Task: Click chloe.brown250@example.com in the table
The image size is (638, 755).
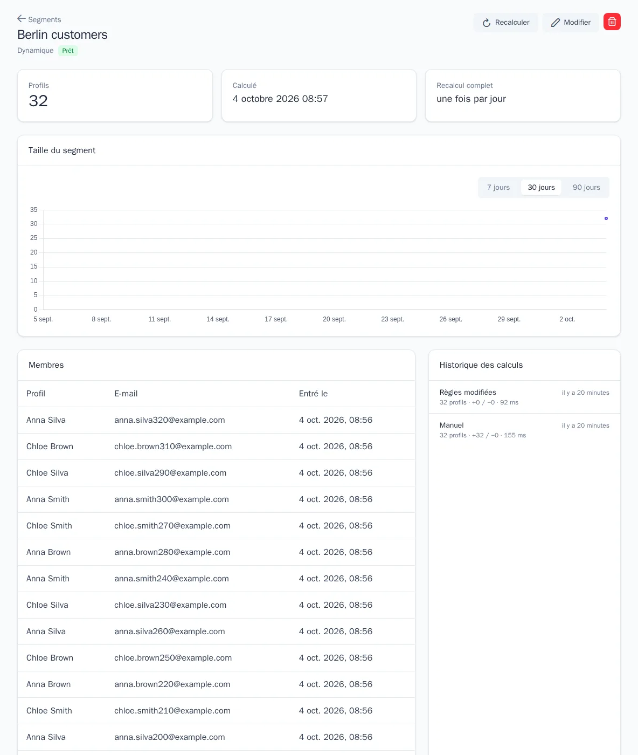Action: pos(173,658)
